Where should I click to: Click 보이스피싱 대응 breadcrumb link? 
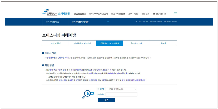(143, 22)
